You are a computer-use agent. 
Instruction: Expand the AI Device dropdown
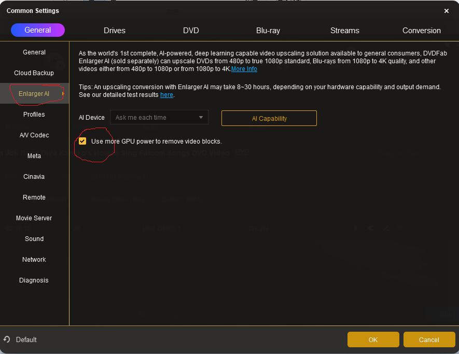(159, 117)
